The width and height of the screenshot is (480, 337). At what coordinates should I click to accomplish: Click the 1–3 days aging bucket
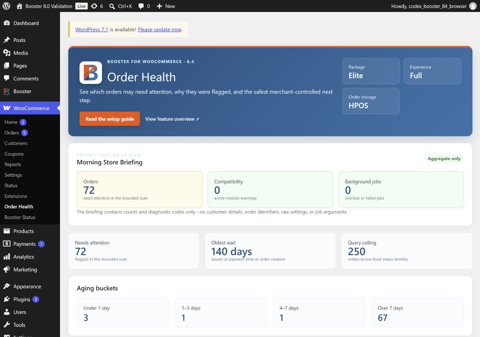221,313
